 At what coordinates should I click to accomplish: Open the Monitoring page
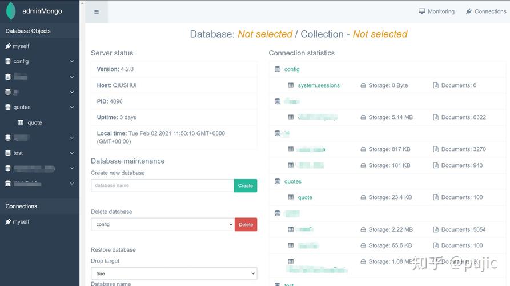(x=436, y=11)
